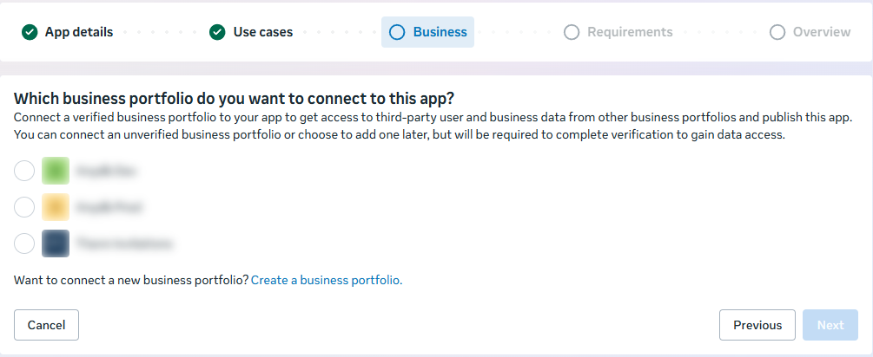Click the text "Want to connect a new business portfolio?"
This screenshot has height=357, width=873.
pos(131,281)
